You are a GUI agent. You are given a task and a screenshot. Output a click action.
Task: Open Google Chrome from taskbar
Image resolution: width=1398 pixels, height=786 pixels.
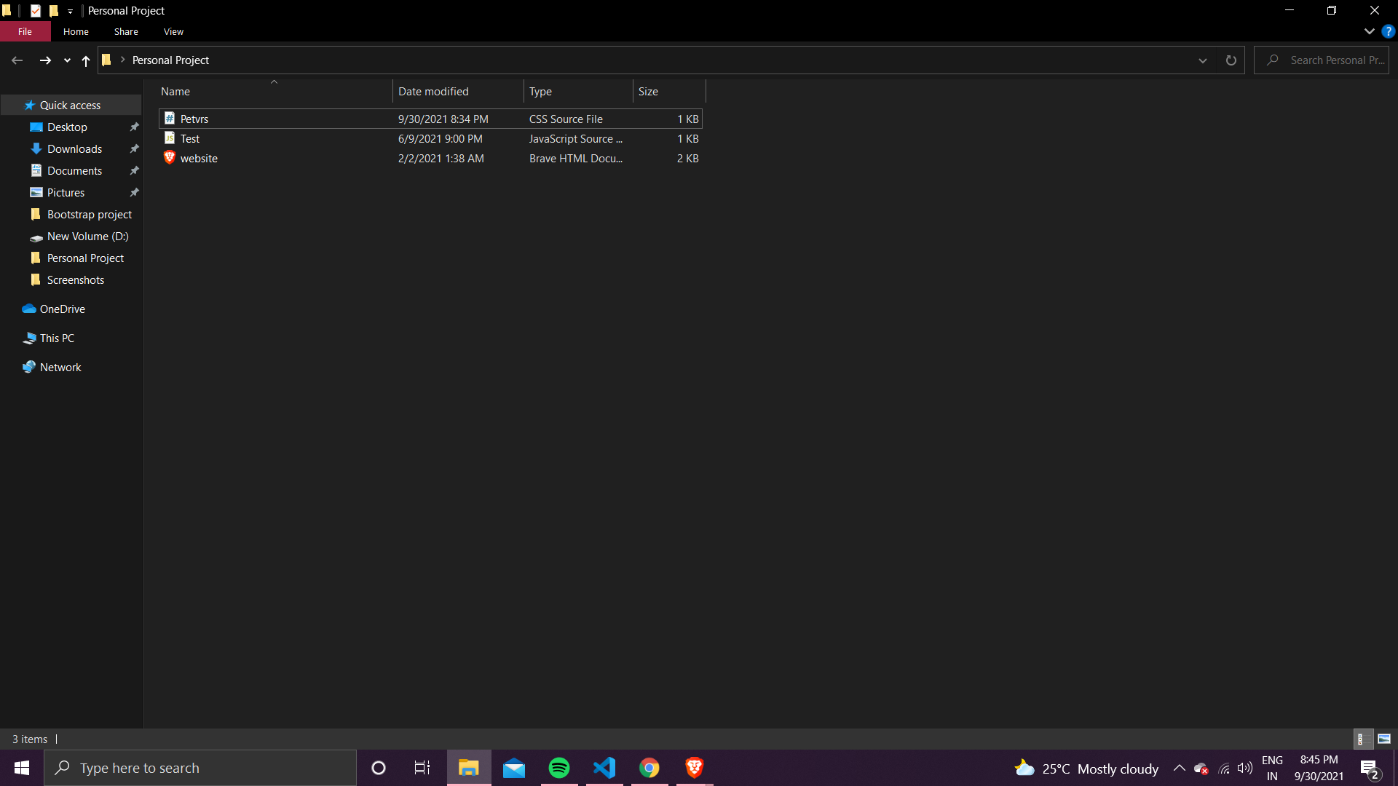click(649, 768)
